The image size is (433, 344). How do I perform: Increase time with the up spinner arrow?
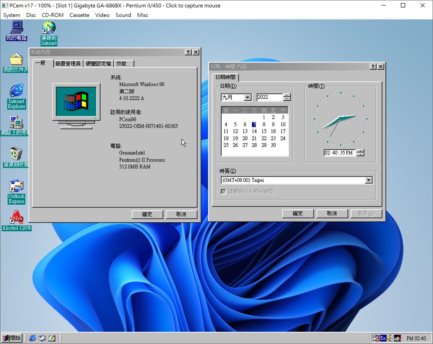click(360, 151)
